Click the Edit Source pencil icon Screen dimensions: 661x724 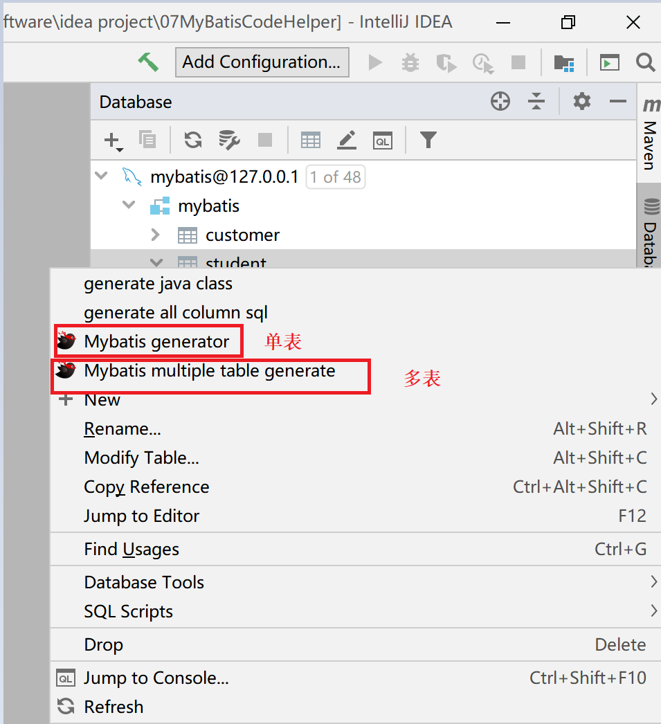click(x=347, y=140)
